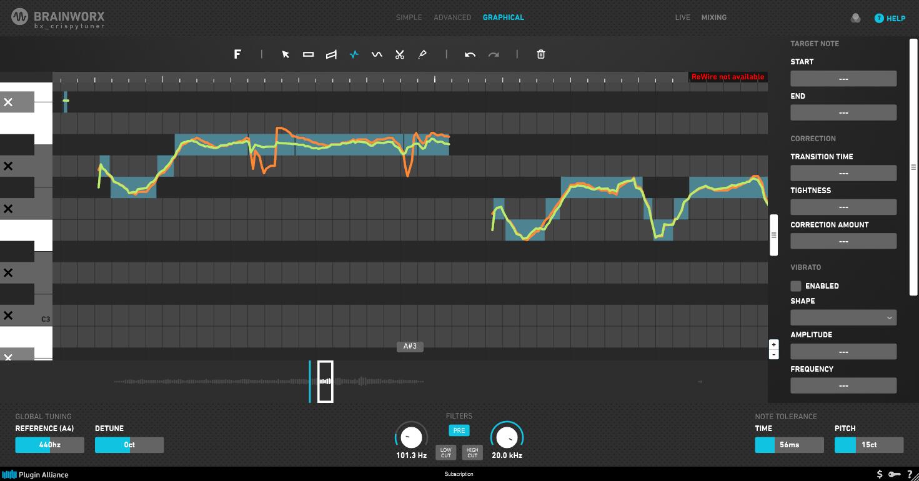This screenshot has height=481, width=919.
Task: Click the 20.0 kHz value text
Action: point(507,455)
